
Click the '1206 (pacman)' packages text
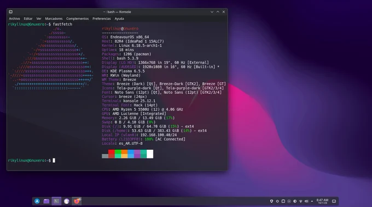137,54
